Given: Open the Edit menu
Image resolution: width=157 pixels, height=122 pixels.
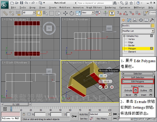Looking at the screenshot, I should [x=13, y=7].
